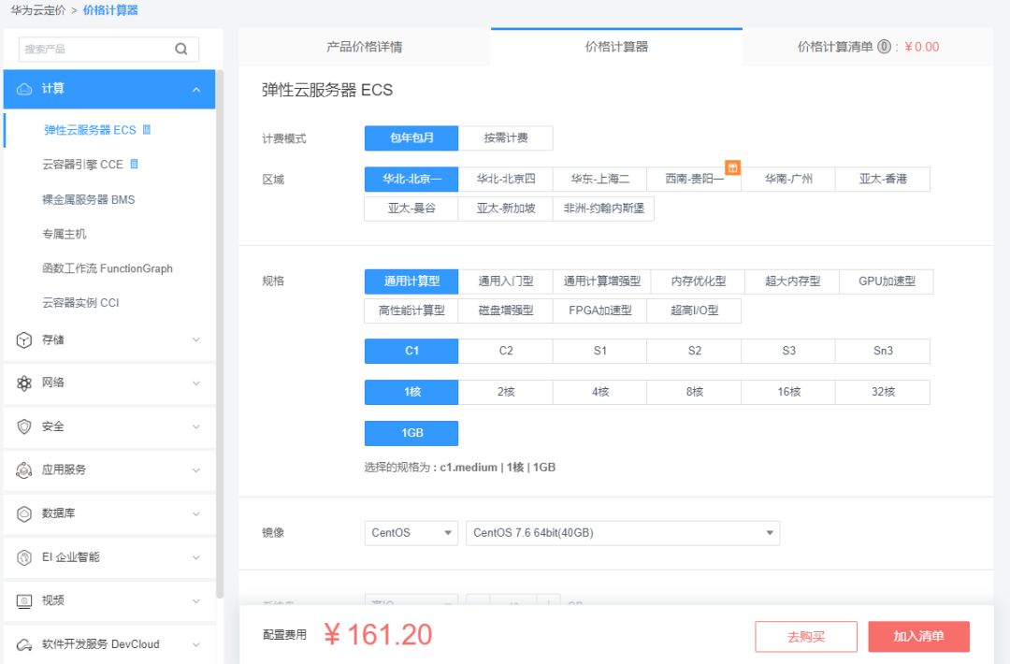
Task: Open 云容器实例 CCI in the sidebar
Action: pyautogui.click(x=80, y=303)
